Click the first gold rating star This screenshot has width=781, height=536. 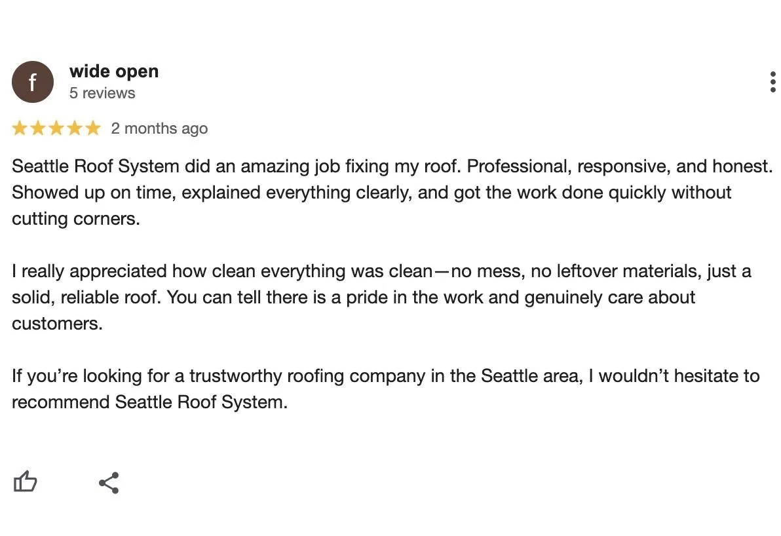20,128
